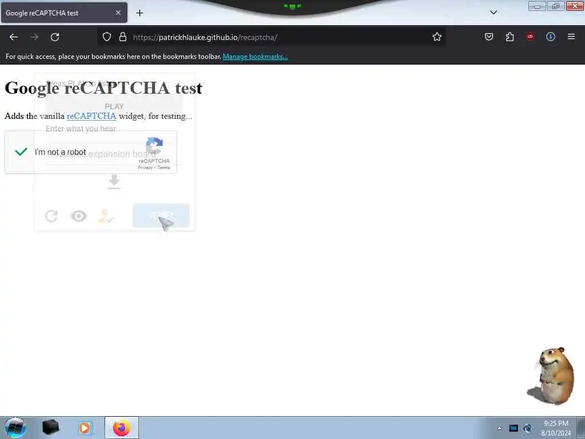The width and height of the screenshot is (585, 439).
Task: Click the blue round extension icon
Action: [x=550, y=37]
